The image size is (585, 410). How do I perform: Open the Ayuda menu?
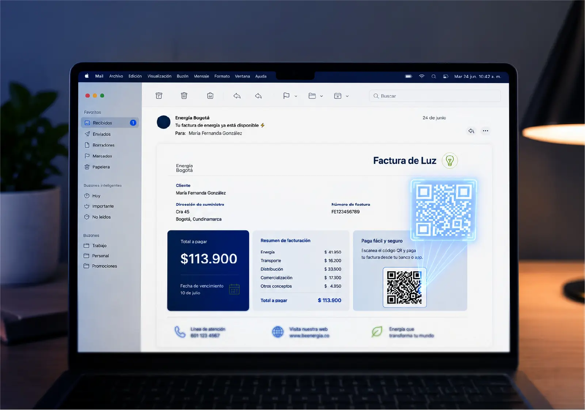[261, 76]
